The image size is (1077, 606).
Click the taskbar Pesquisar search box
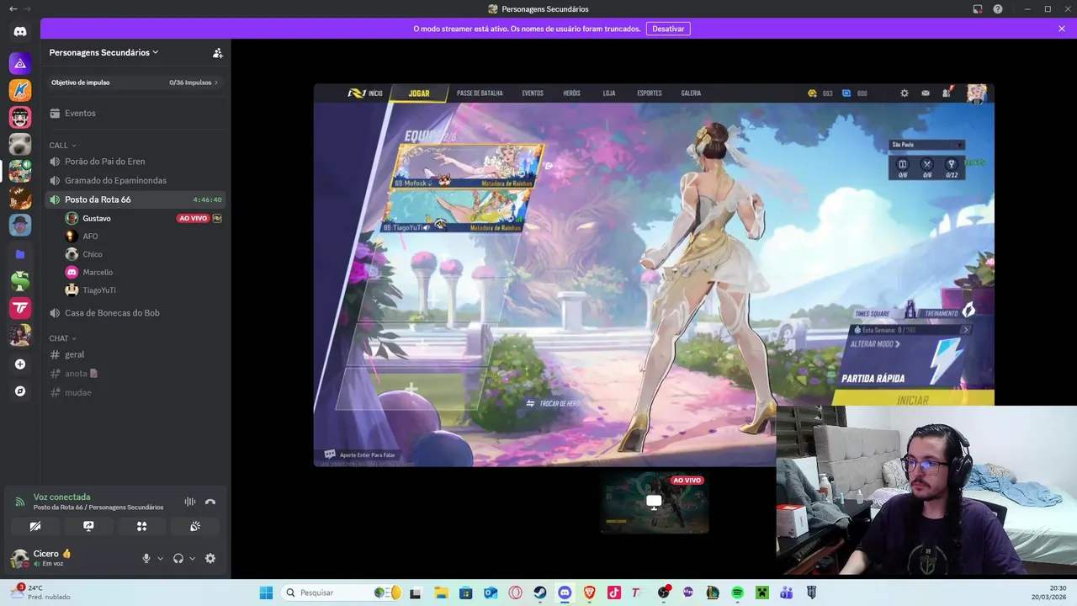click(341, 593)
